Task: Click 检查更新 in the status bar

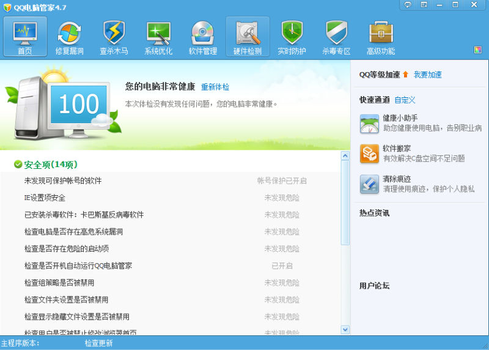Action: 98,343
